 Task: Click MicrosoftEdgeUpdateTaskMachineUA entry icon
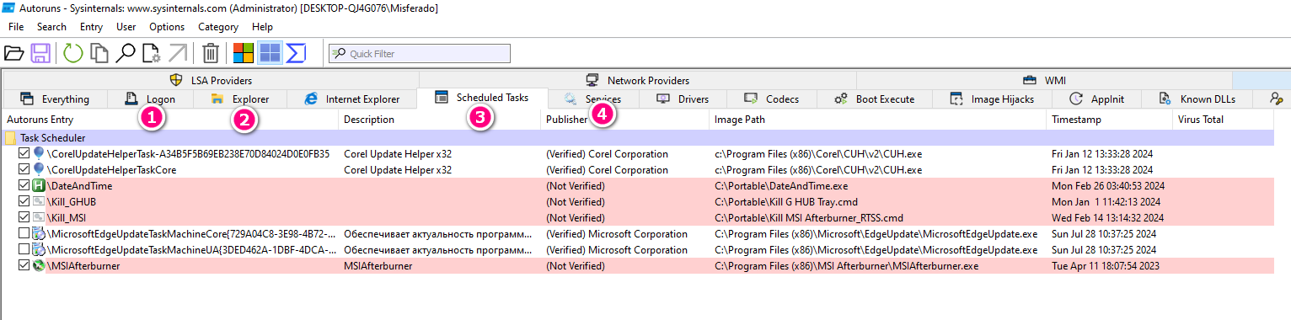[x=38, y=249]
